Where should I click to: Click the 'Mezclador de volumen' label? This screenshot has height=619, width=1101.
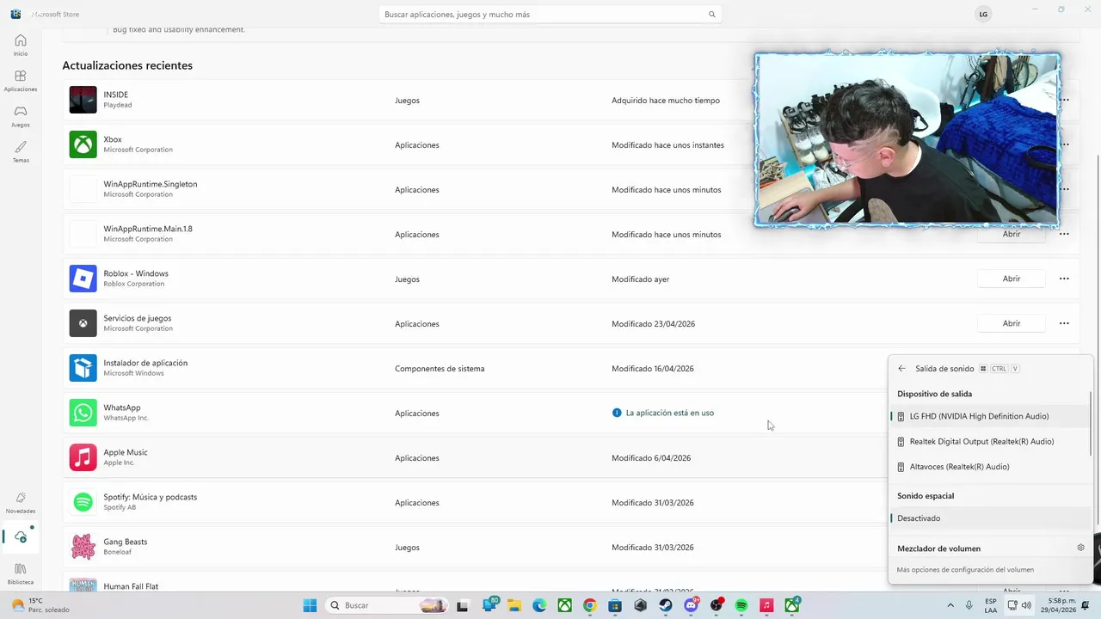pos(938,549)
